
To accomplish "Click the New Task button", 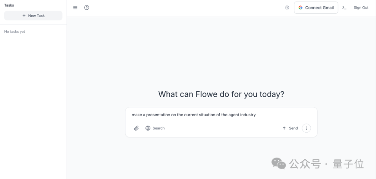I will point(33,16).
